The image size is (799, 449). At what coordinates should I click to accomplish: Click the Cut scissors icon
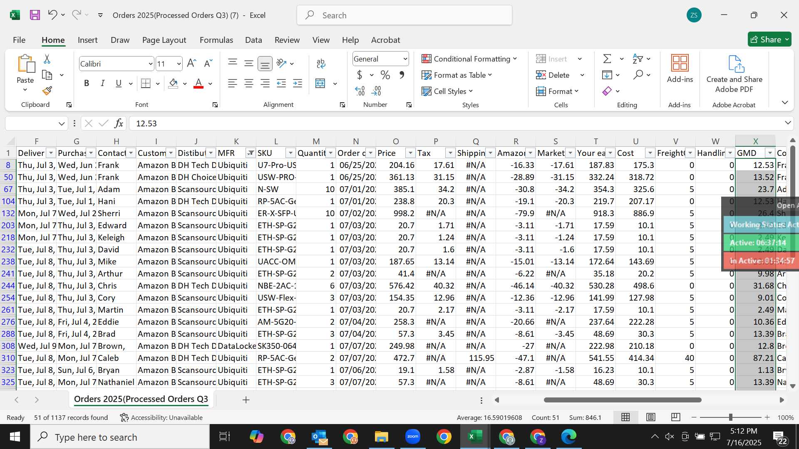47,59
